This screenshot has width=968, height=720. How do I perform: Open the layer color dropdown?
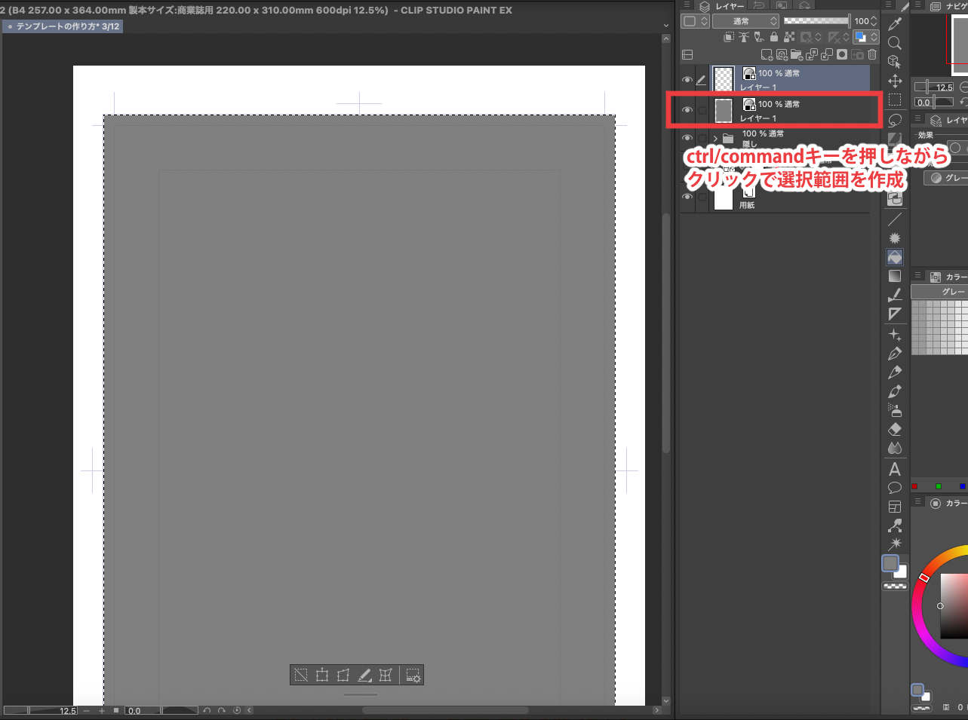[x=864, y=37]
